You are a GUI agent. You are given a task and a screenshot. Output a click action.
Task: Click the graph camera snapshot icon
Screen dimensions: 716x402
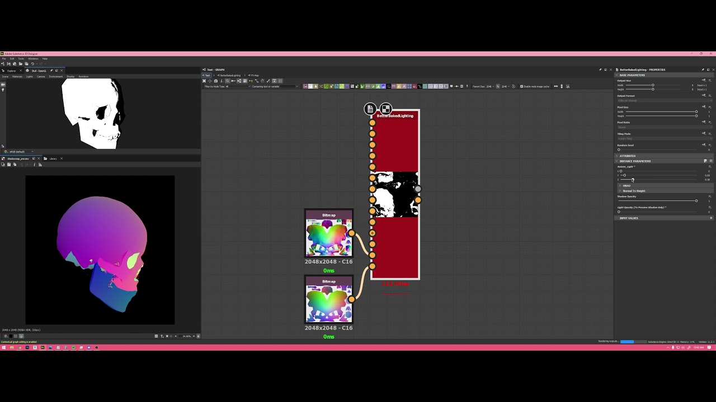pos(216,81)
